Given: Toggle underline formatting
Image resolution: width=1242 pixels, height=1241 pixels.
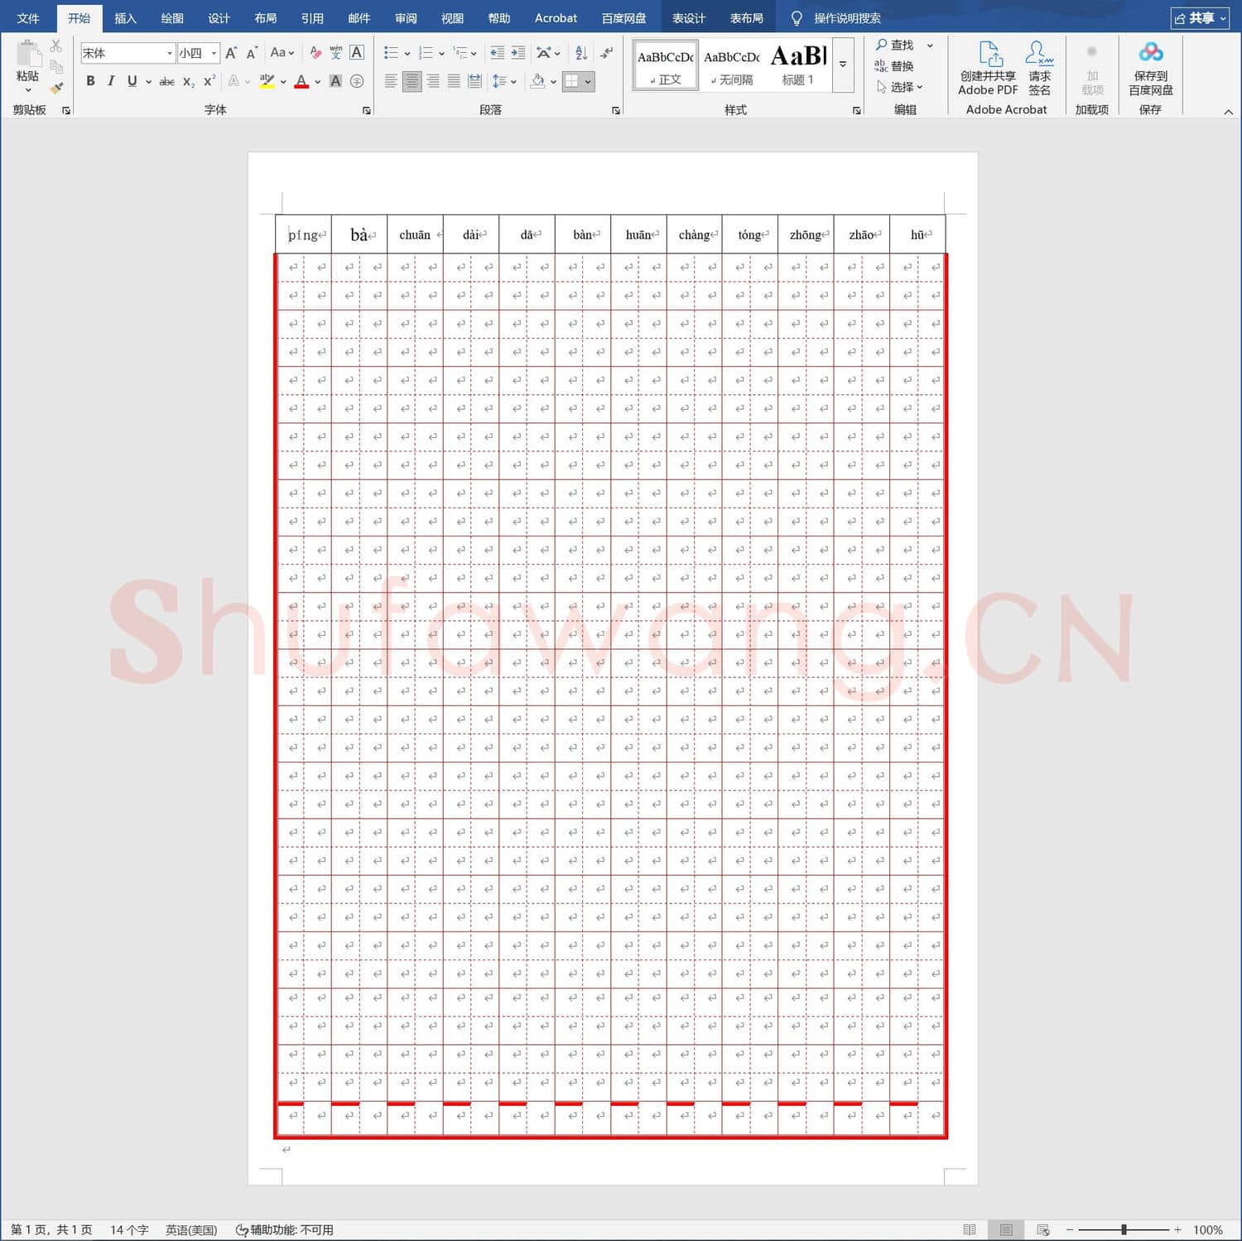Looking at the screenshot, I should tap(132, 81).
